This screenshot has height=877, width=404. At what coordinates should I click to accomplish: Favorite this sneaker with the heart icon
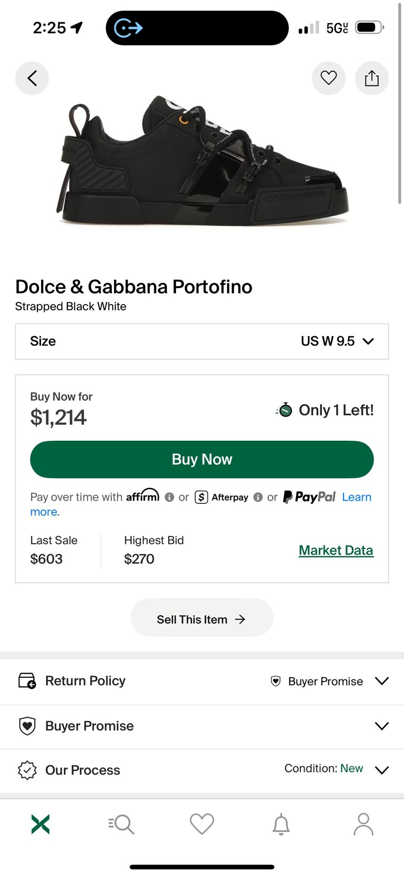328,78
